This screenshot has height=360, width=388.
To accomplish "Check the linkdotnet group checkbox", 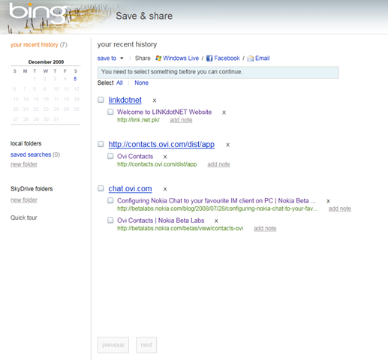I will [x=101, y=100].
